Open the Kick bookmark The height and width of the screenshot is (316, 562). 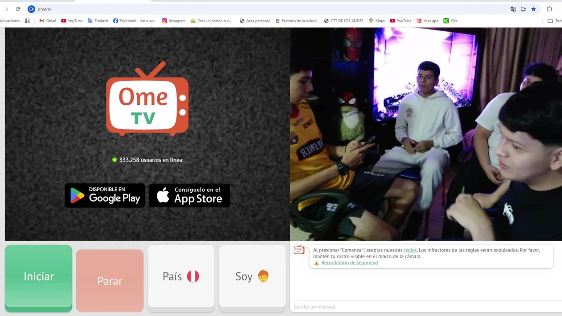450,21
